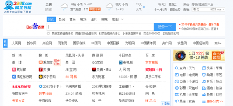Select the 贴吧 search tab

point(105,19)
